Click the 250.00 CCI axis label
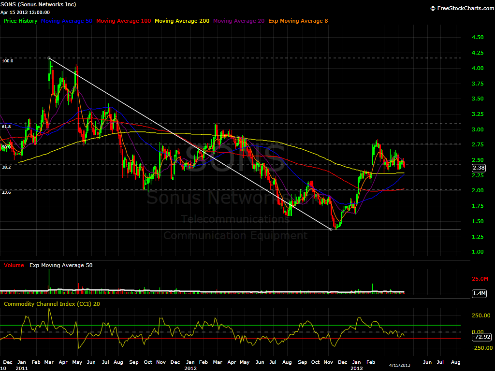This screenshot has height=371, width=495. click(481, 315)
